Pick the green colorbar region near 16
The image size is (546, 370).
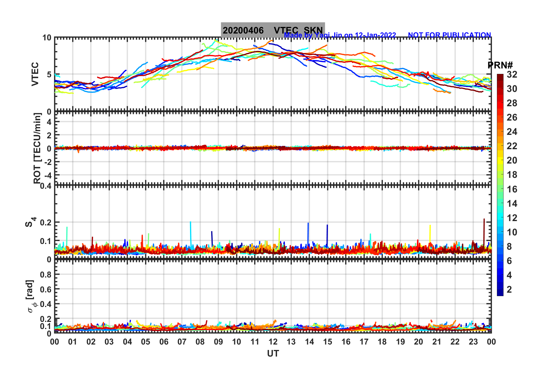500,189
